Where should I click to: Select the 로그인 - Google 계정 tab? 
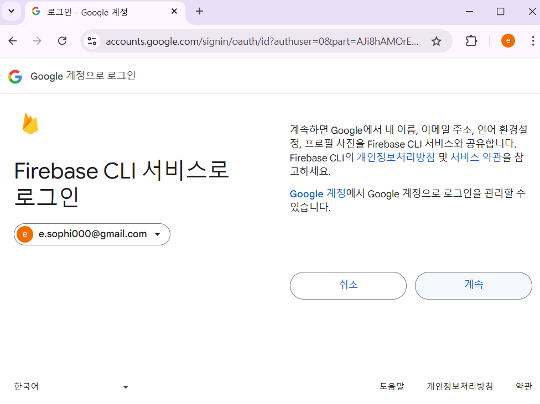click(105, 12)
